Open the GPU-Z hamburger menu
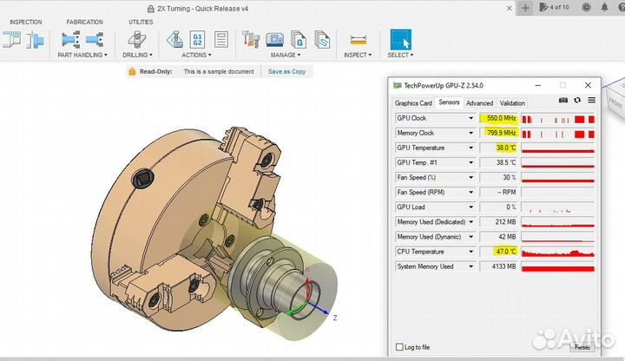The width and height of the screenshot is (625, 361). coord(591,101)
